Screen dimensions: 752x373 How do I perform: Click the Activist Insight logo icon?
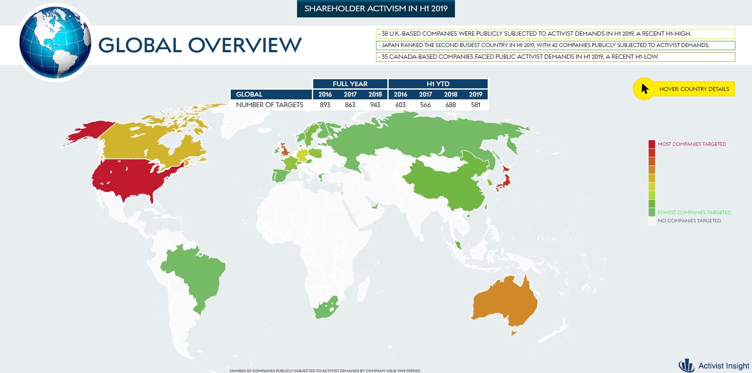click(687, 366)
